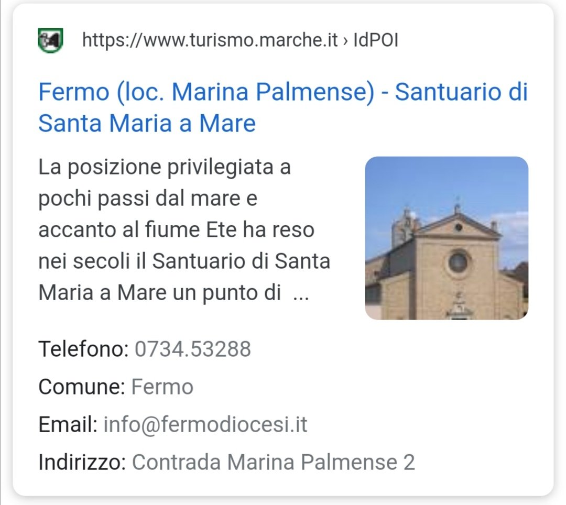
Task: Click the Email label
Action: coord(68,424)
